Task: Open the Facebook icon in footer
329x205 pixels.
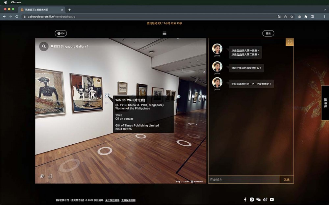Action: coord(245,199)
